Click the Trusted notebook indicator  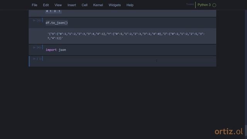point(190,4)
